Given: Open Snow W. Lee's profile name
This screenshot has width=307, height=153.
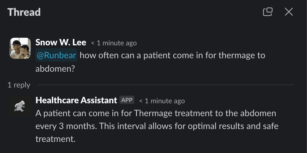Looking at the screenshot, I should [61, 42].
